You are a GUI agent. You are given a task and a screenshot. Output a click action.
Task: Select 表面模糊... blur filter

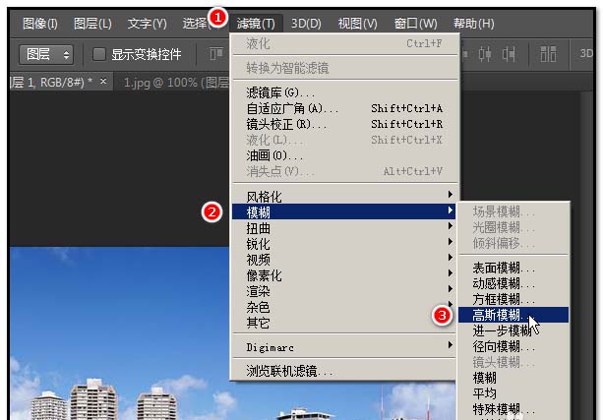[x=513, y=268]
